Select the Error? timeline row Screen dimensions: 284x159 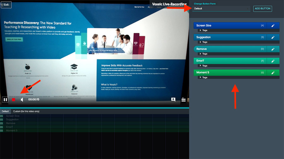pyautogui.click(x=95, y=127)
